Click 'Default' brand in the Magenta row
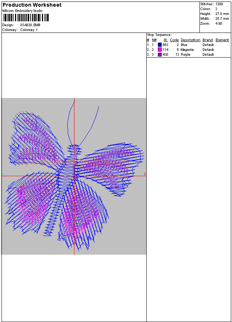Image resolution: width=232 pixels, height=322 pixels. pyautogui.click(x=208, y=50)
